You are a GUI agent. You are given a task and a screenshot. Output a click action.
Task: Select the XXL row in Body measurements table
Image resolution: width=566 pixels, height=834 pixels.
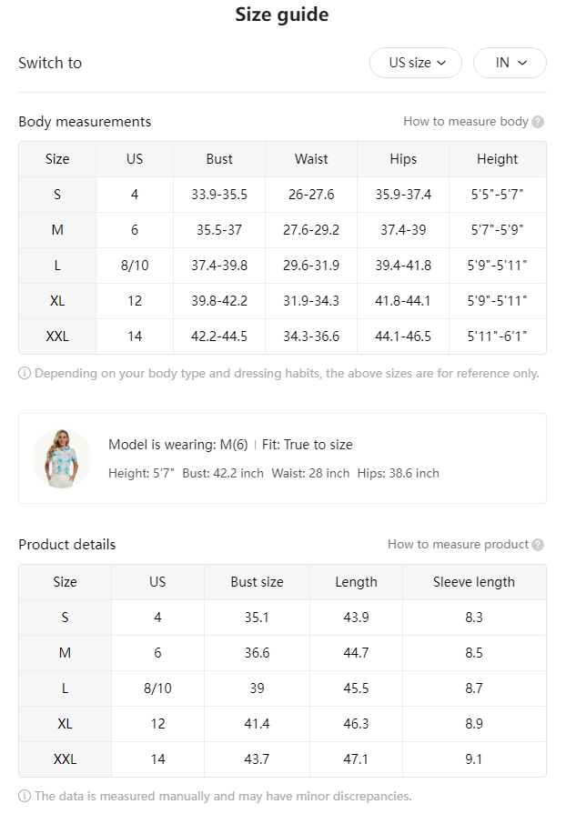(282, 337)
